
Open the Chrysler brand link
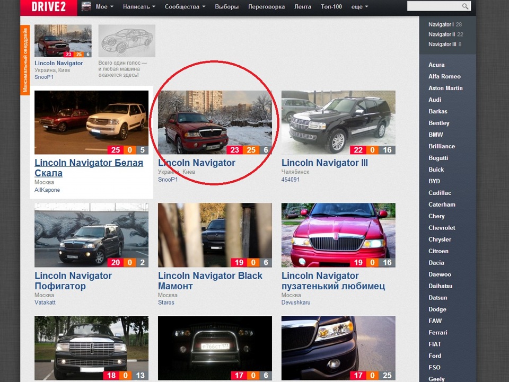point(440,239)
